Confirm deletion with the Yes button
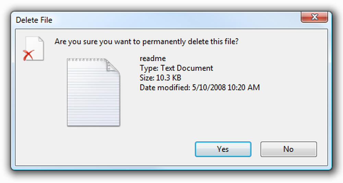Screen dimensions: 343x183 [223, 149]
